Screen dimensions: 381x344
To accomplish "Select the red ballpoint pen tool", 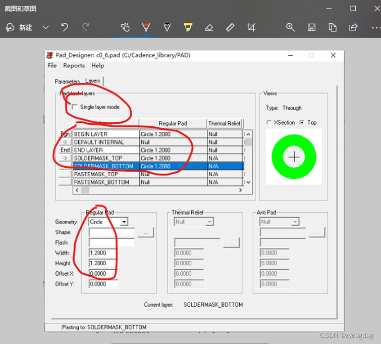I will pyautogui.click(x=146, y=27).
